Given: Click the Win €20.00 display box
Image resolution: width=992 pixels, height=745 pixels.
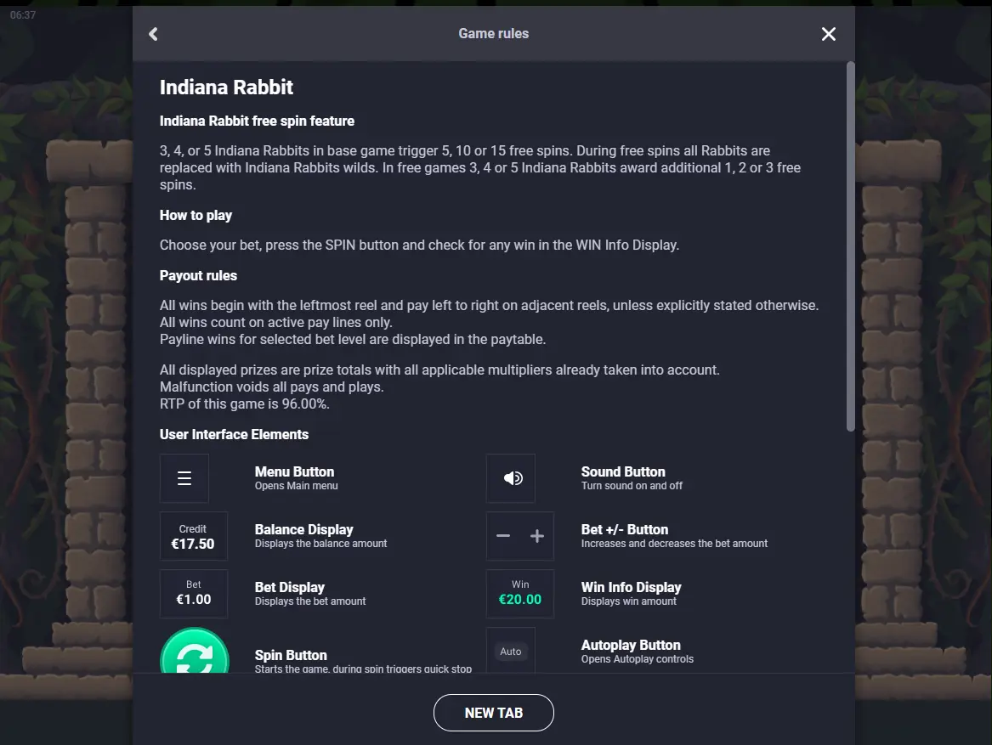Looking at the screenshot, I should tap(520, 594).
